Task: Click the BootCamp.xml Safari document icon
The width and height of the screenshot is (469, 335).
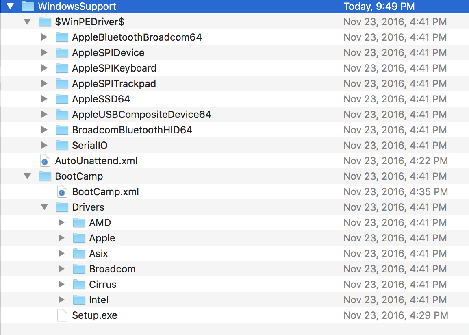Action: pyautogui.click(x=62, y=192)
